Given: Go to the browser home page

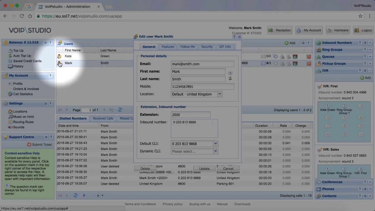Looking at the screenshot, I should click(x=30, y=16).
